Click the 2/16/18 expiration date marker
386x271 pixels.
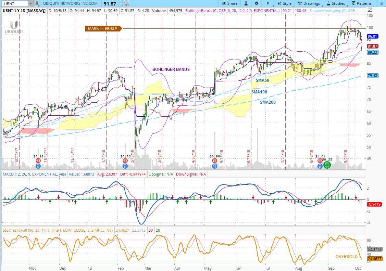(x=132, y=156)
